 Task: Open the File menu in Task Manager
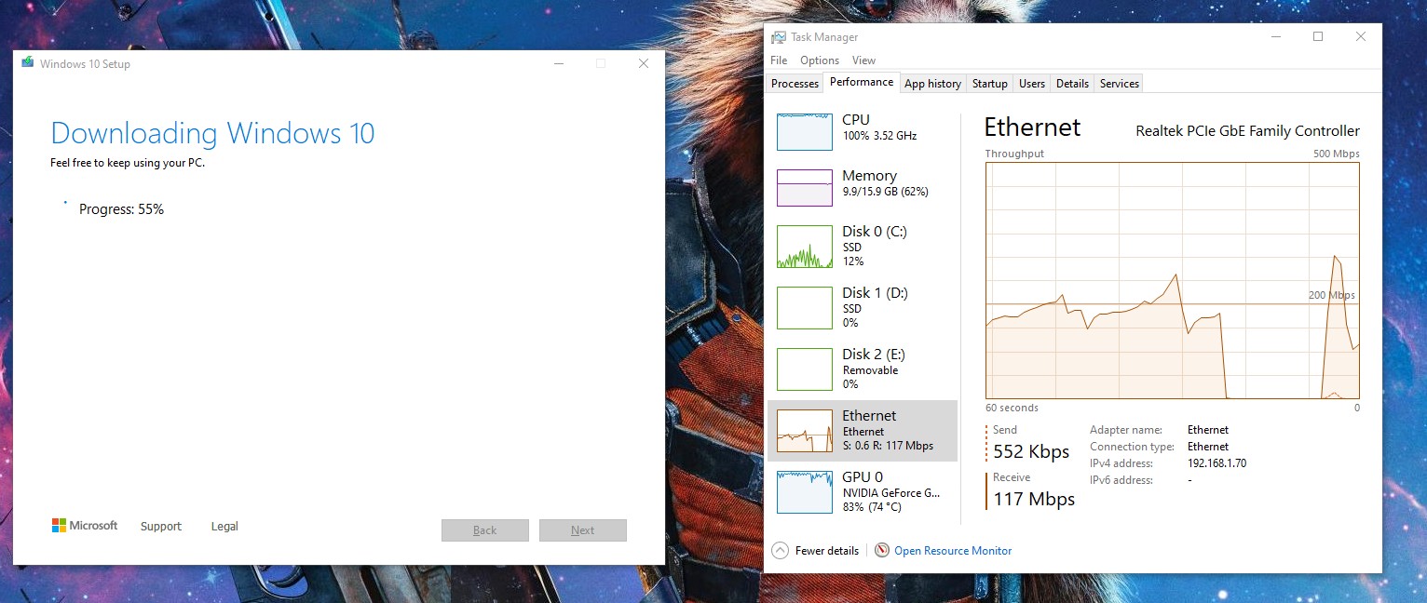779,60
